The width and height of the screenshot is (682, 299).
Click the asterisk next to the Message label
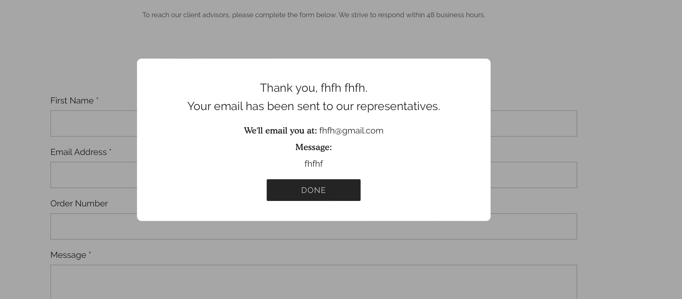coord(90,253)
